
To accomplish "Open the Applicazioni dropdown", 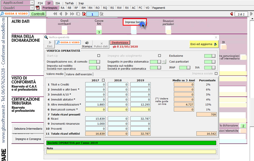I will (x=32, y=3).
